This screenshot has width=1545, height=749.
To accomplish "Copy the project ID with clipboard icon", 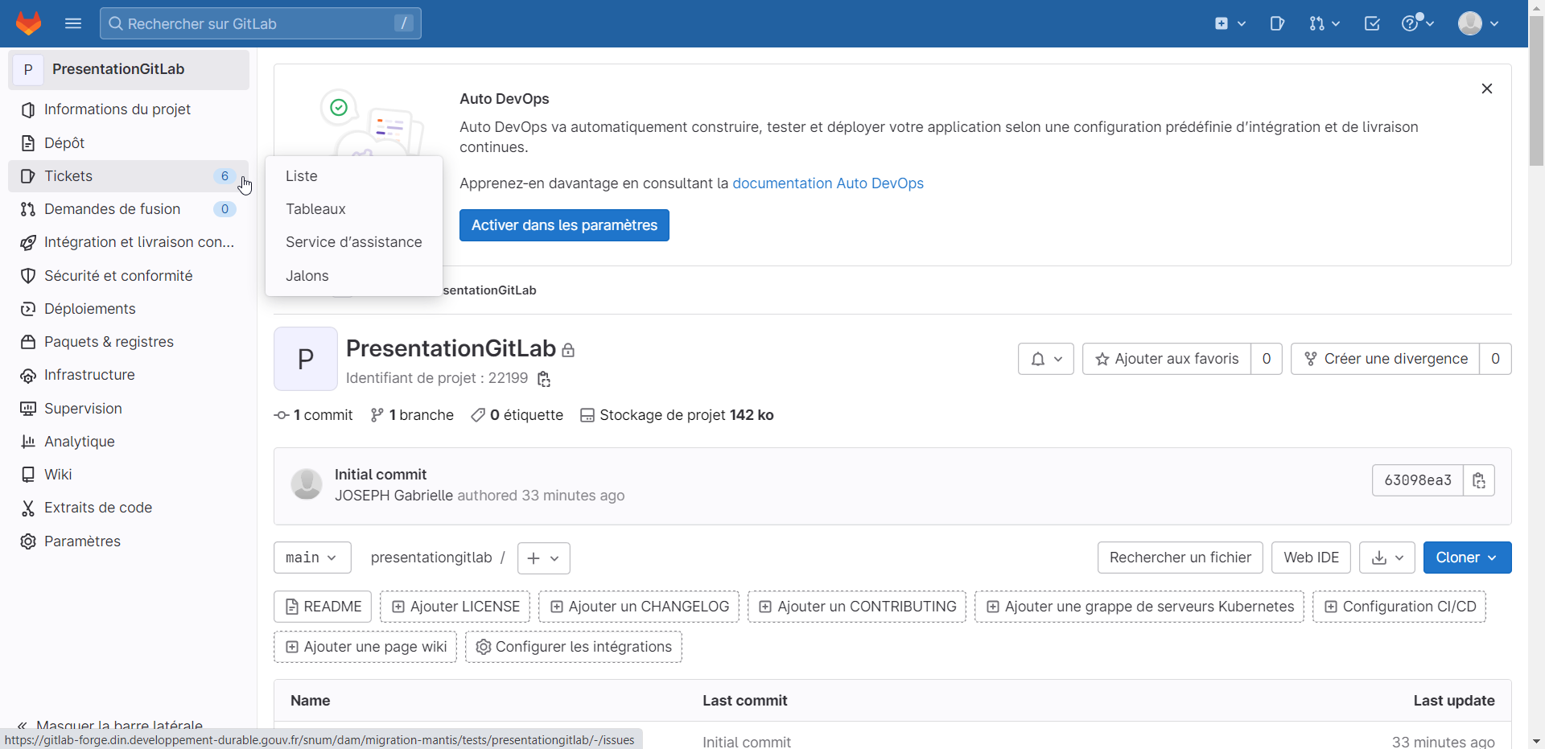I will [544, 379].
